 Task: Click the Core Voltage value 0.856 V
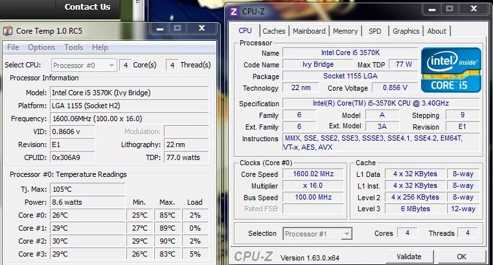coord(395,87)
